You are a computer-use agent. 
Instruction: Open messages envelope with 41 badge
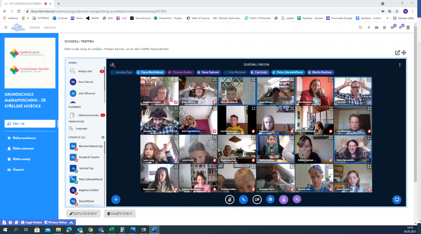[x=392, y=28]
